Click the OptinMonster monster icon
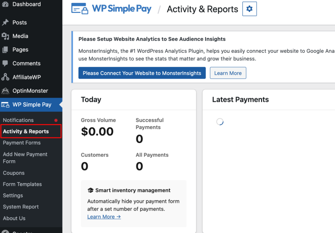This screenshot has width=335, height=233. (5, 91)
